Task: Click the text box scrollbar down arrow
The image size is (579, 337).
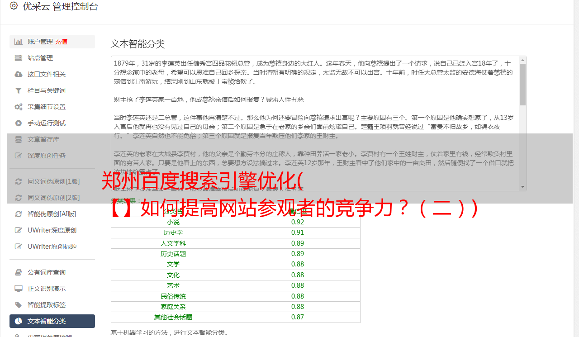Action: (x=522, y=186)
